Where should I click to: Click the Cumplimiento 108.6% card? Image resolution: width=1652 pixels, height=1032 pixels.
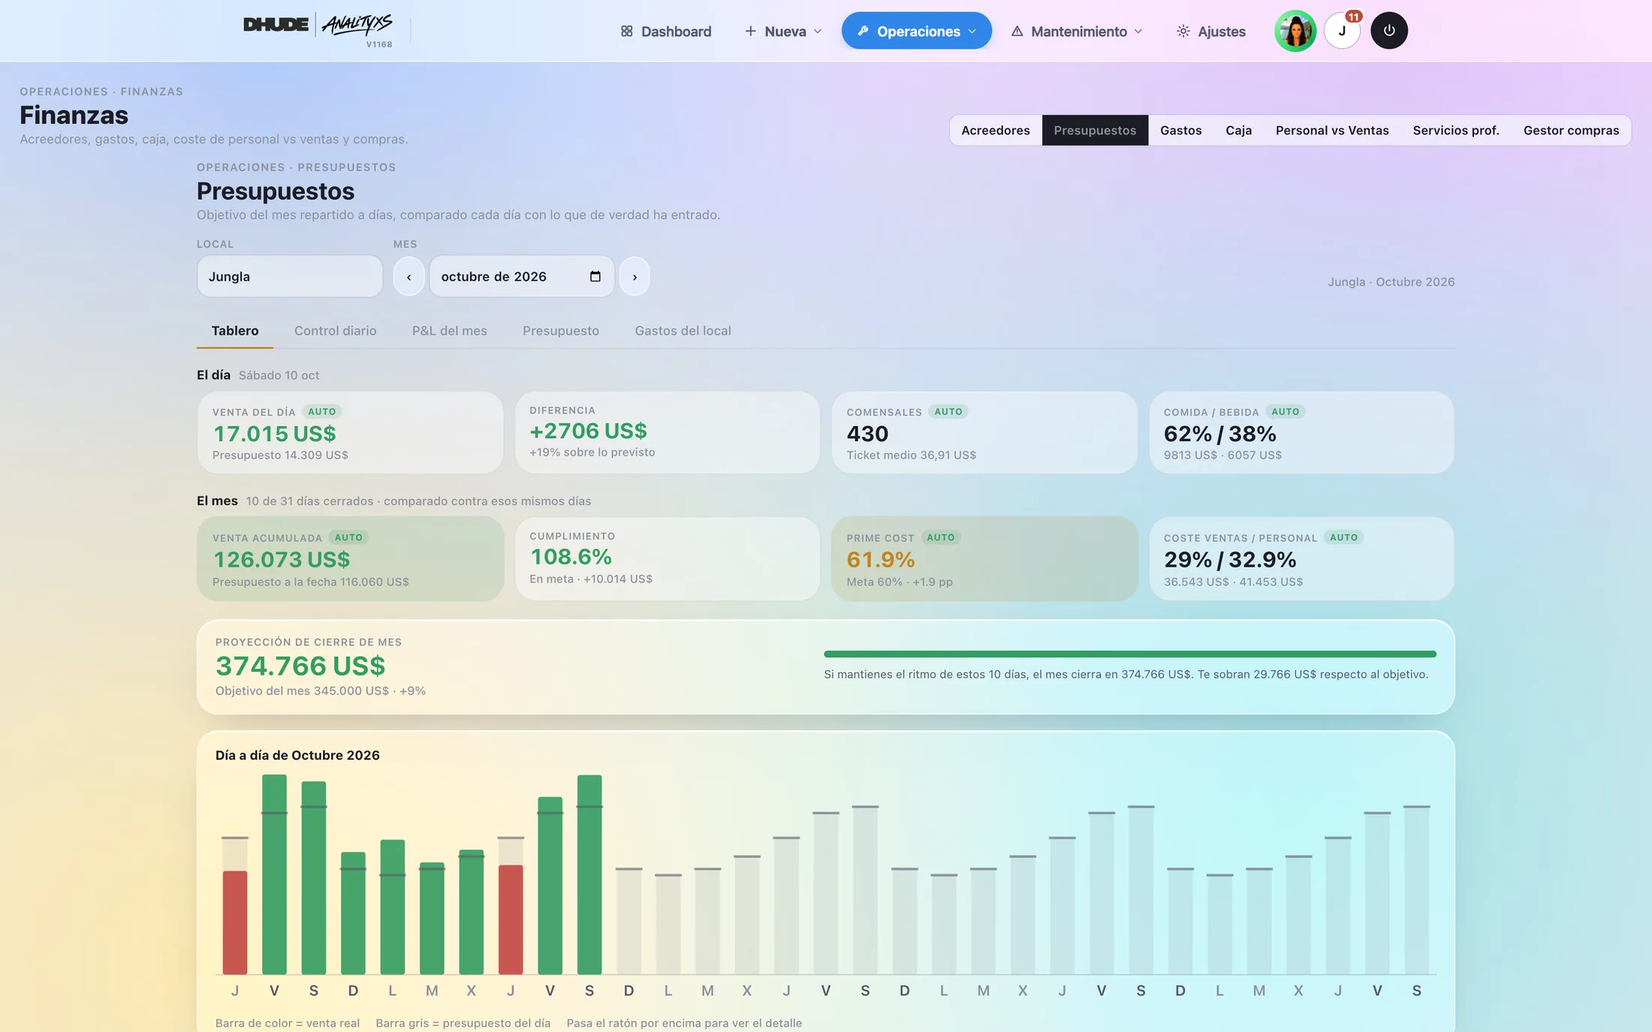point(667,558)
